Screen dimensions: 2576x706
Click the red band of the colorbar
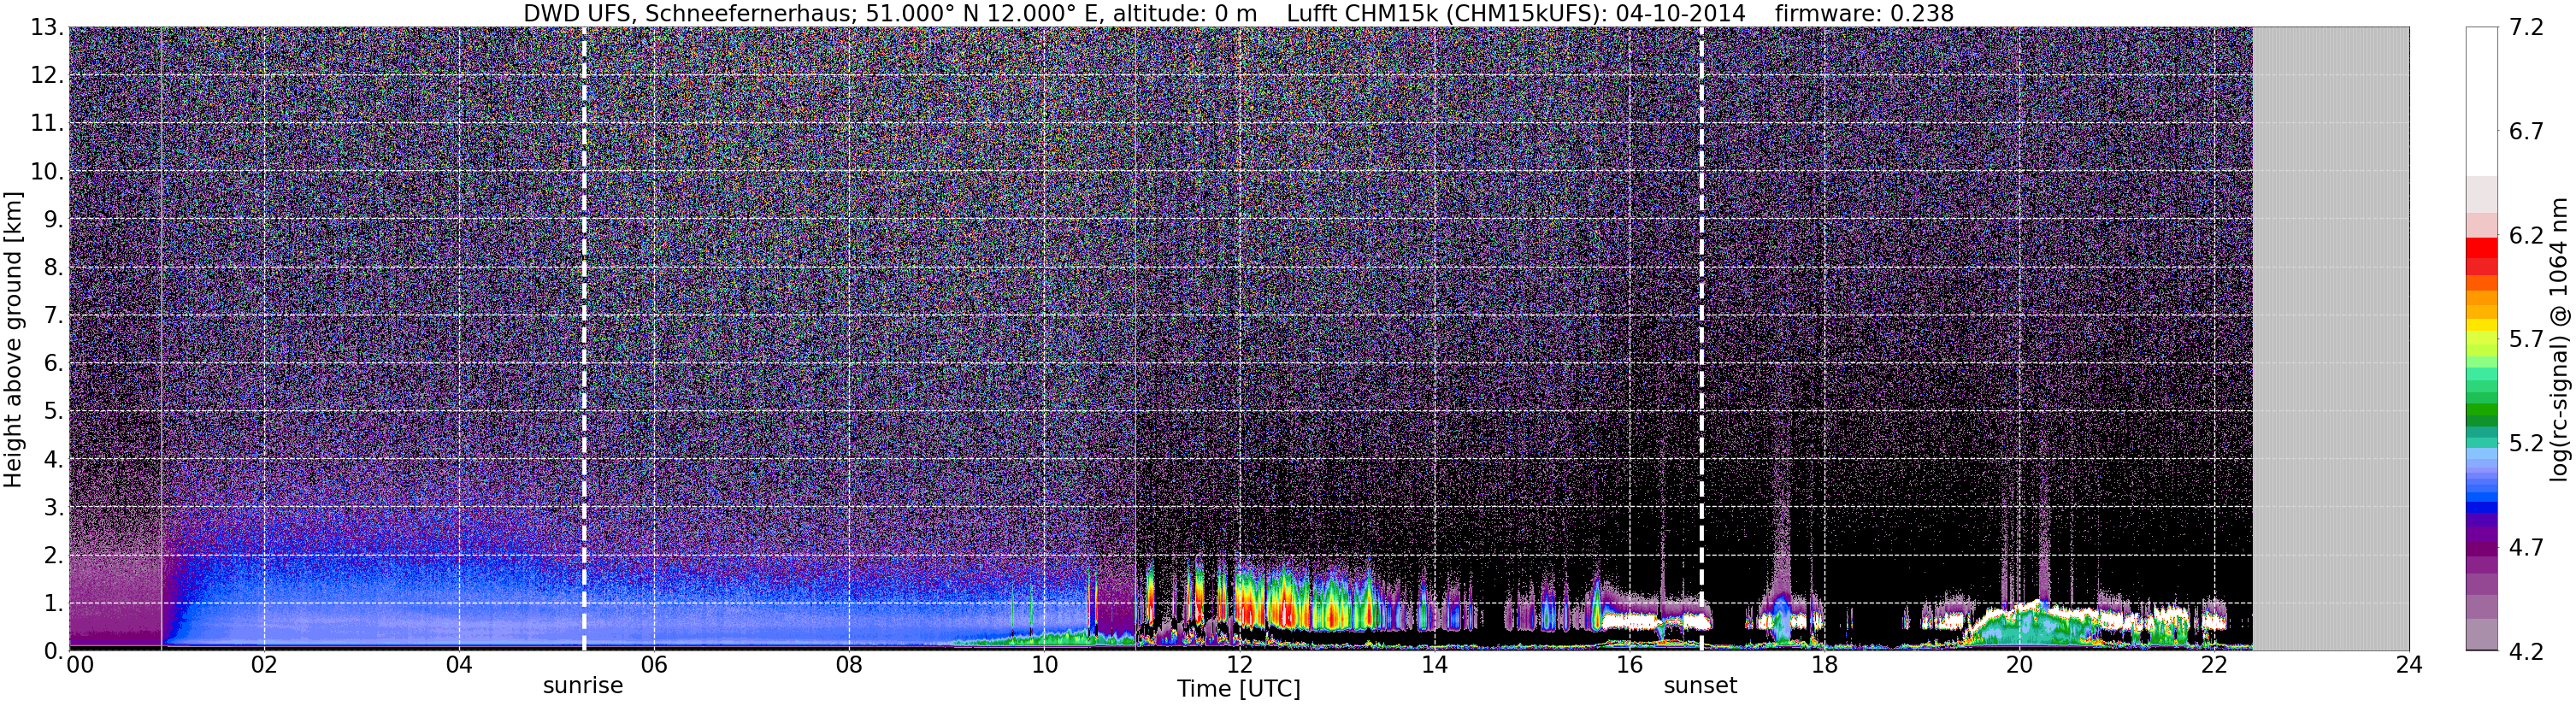pos(2482,255)
